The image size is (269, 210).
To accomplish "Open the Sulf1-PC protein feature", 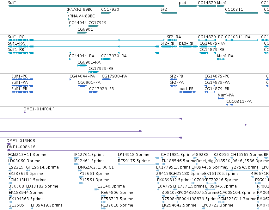I will 22,79.
